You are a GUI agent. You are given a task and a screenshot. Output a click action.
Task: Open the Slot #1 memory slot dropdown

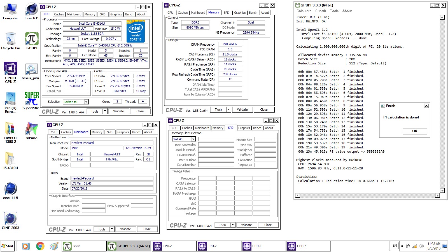(193, 139)
